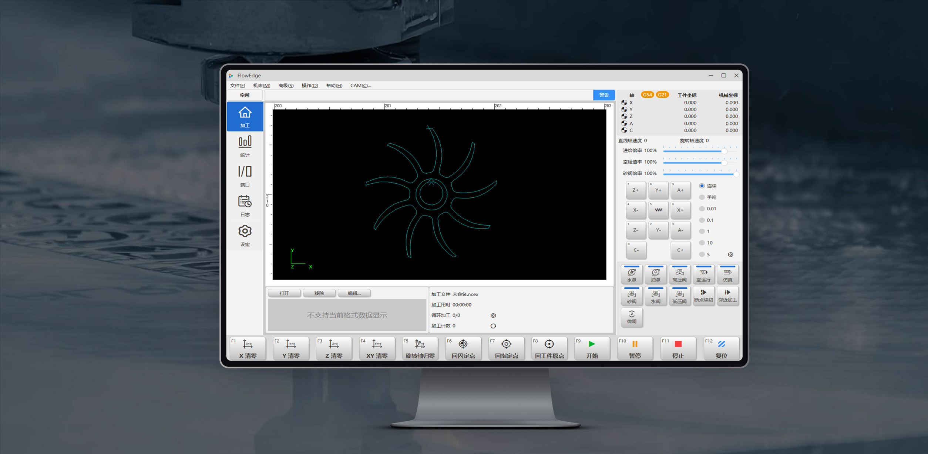This screenshot has width=928, height=454.
Task: Open jog step settings gear icon
Action: click(730, 254)
